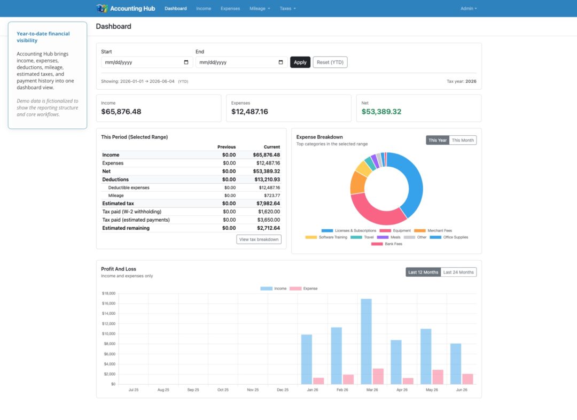Click the estimated payments value $3,650.00
Viewport: 577px width, 420px height.
[269, 220]
